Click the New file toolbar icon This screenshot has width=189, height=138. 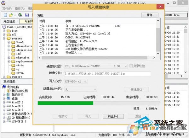(x=5, y=15)
